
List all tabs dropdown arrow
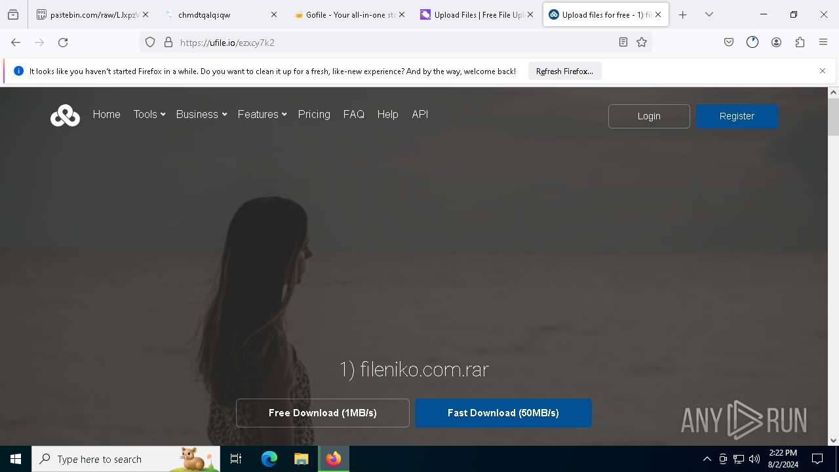point(709,14)
